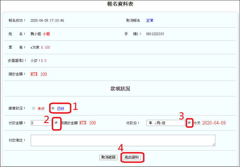
Task: Toggle the 今天 checkbox
Action: [x=189, y=123]
